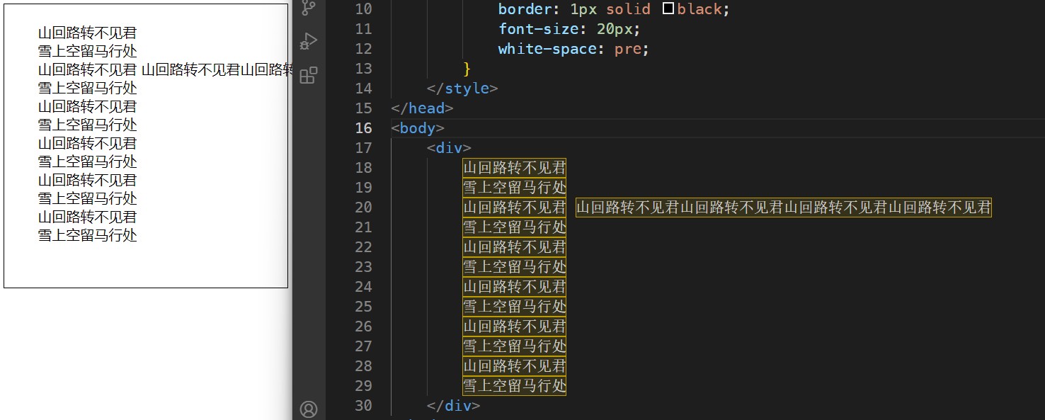Click the closing style tag on line 14
1045x420 pixels.
(x=462, y=89)
